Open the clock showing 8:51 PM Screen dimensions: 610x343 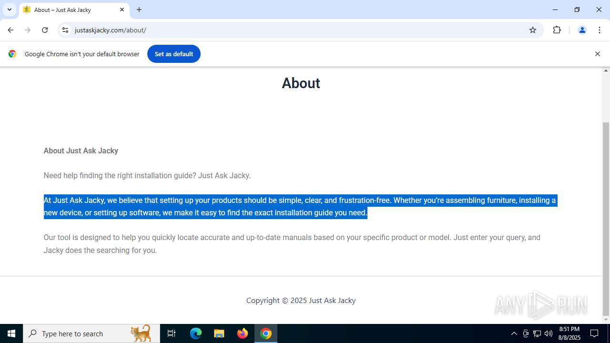pos(569,333)
